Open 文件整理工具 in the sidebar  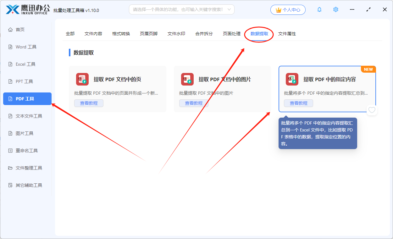point(28,168)
